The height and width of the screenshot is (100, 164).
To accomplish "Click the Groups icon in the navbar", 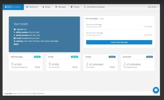I will [x=72, y=7].
